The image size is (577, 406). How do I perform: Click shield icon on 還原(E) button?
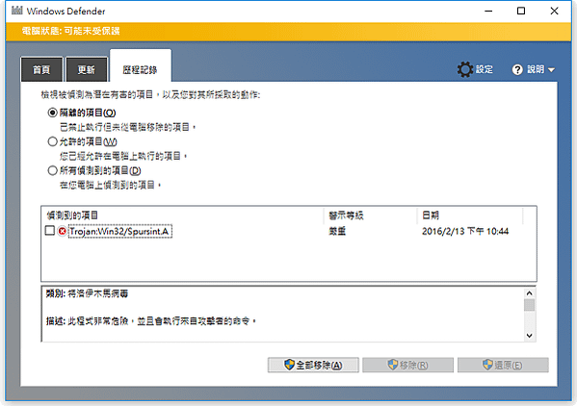[487, 365]
